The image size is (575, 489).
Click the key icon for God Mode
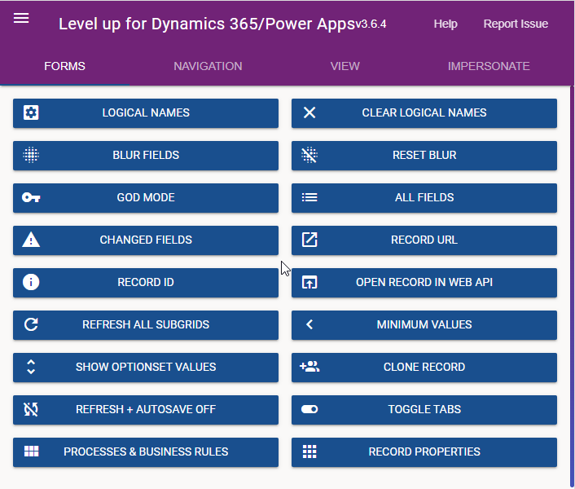pyautogui.click(x=31, y=197)
